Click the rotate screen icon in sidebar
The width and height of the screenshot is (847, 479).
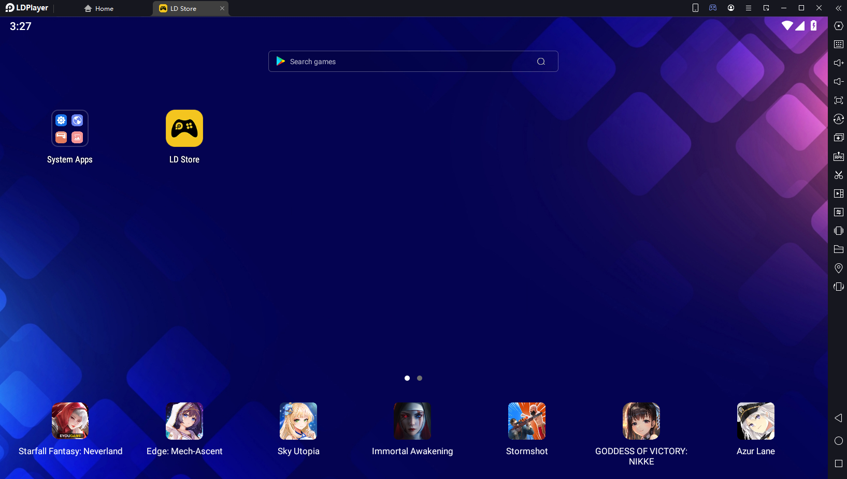coord(839,287)
